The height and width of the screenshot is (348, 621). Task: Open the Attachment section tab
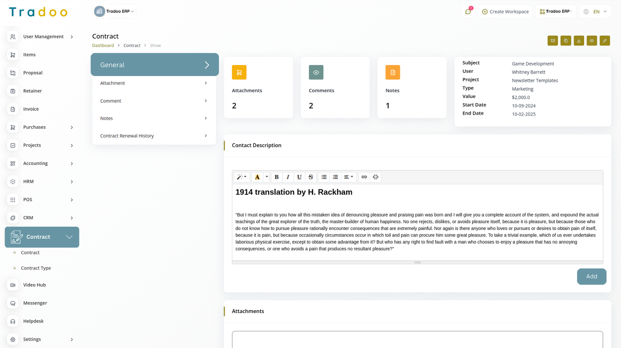(x=154, y=83)
